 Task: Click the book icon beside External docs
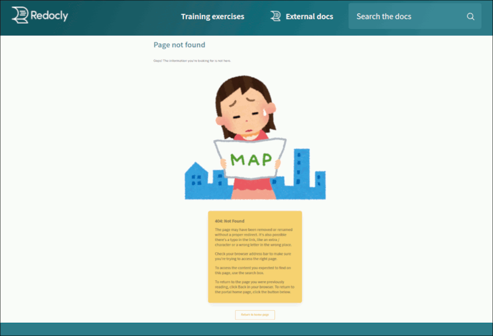coord(276,16)
